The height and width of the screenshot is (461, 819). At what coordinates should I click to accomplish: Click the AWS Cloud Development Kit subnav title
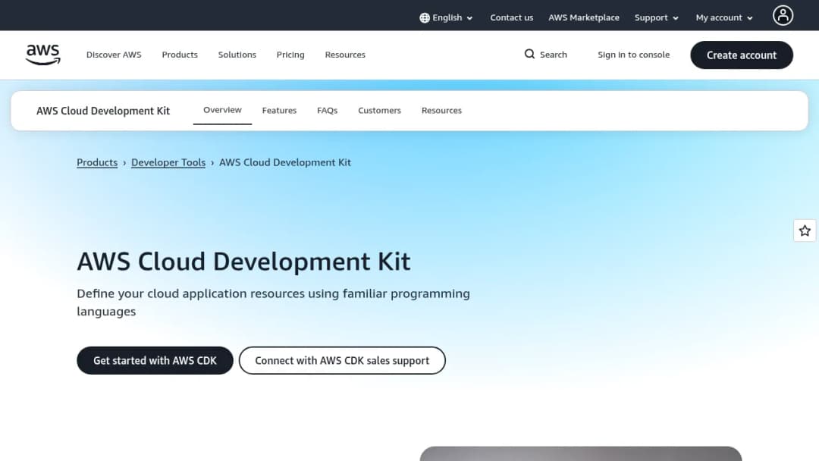coord(103,111)
